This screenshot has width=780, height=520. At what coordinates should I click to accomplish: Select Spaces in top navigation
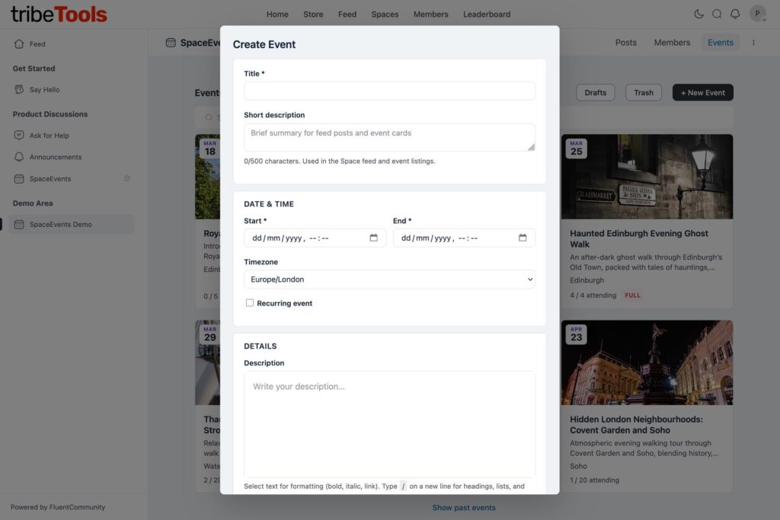click(x=385, y=14)
